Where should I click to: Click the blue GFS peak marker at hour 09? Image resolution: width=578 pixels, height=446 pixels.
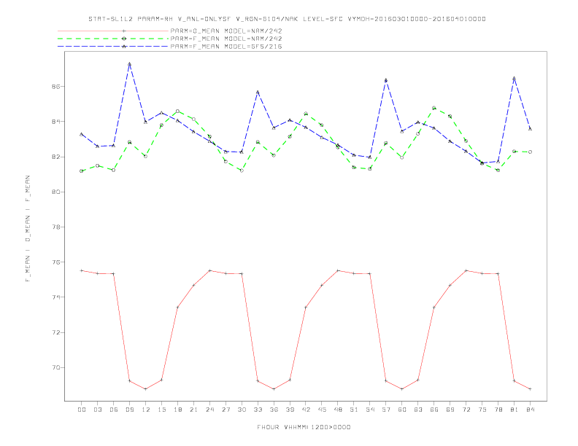pyautogui.click(x=129, y=64)
